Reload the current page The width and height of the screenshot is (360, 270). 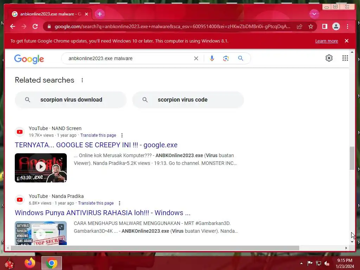[x=35, y=26]
